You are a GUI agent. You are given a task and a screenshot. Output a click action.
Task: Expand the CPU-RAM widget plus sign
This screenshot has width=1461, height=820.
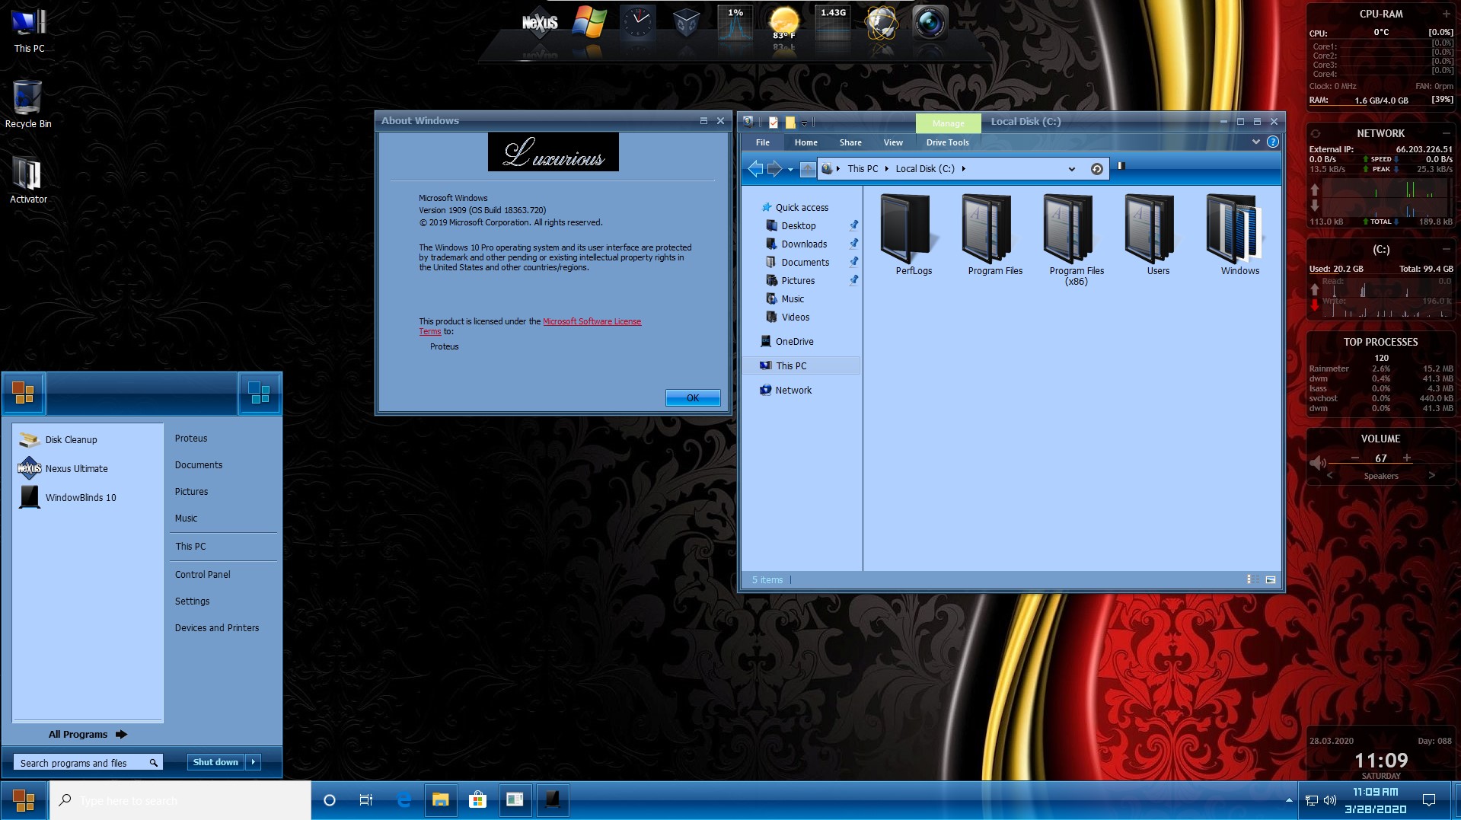1446,14
